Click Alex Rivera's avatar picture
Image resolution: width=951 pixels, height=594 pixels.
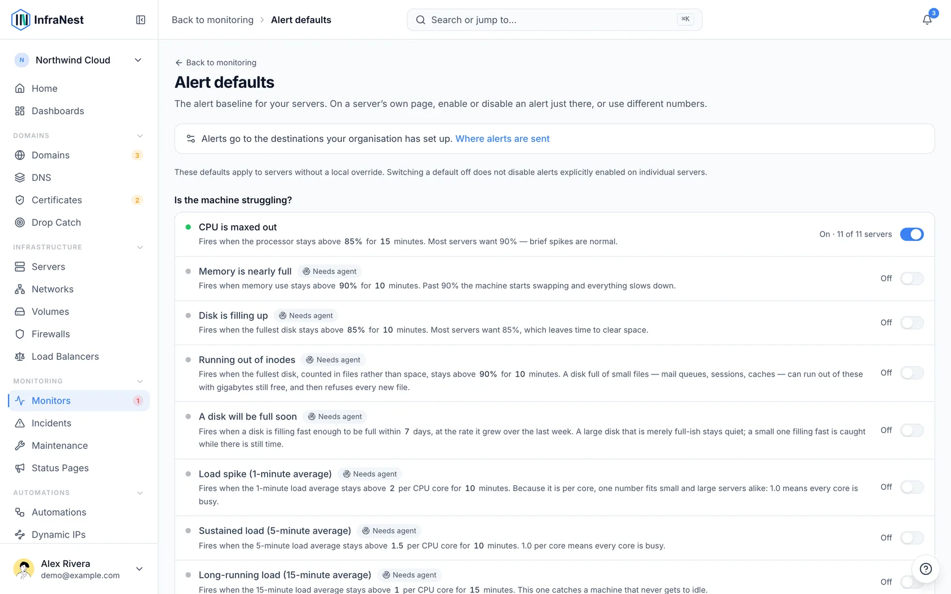tap(24, 569)
